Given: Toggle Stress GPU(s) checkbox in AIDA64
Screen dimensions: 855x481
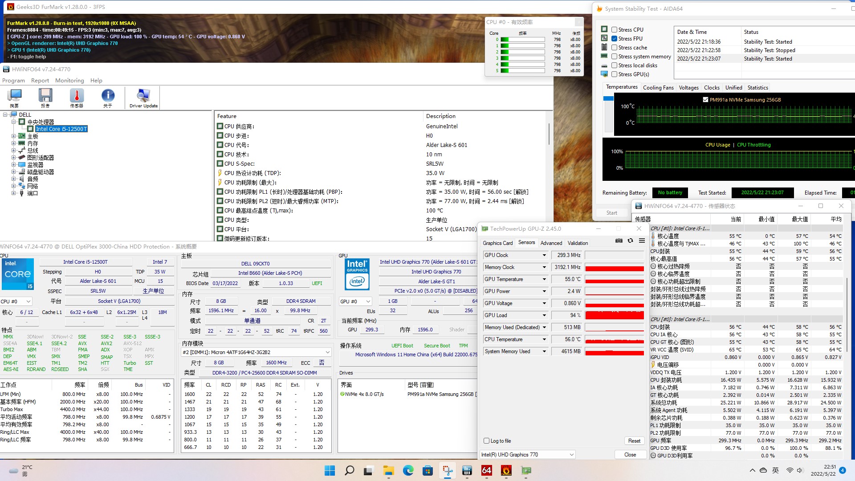Looking at the screenshot, I should pos(614,74).
